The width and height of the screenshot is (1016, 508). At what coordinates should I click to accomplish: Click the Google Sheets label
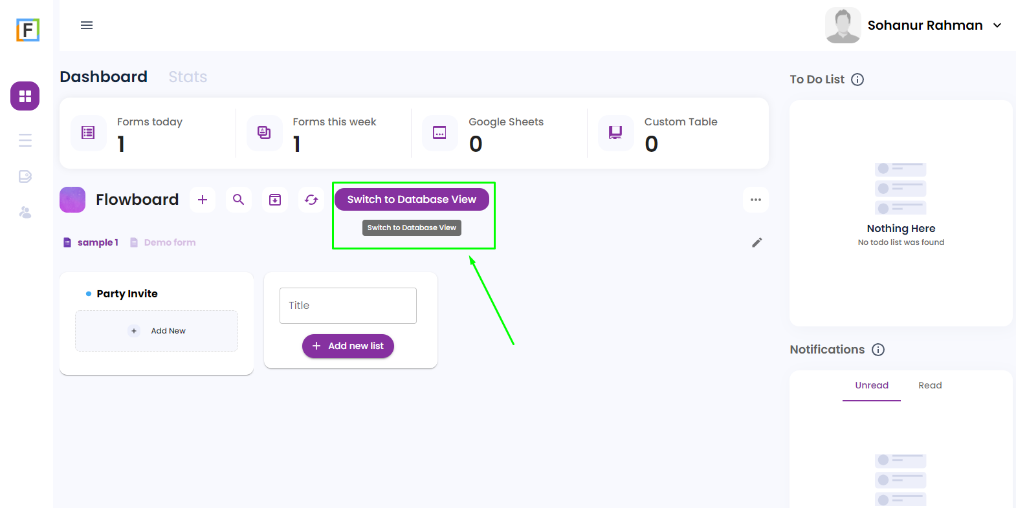(506, 122)
